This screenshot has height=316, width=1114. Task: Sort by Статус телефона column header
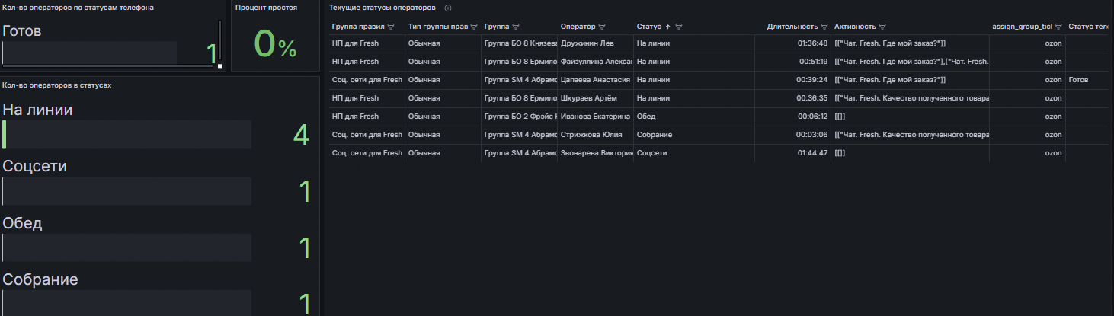1090,27
